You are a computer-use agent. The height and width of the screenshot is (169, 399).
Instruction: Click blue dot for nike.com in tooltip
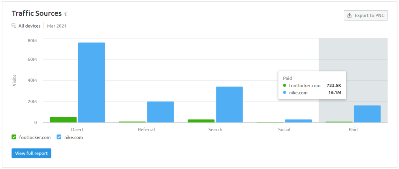pos(284,93)
